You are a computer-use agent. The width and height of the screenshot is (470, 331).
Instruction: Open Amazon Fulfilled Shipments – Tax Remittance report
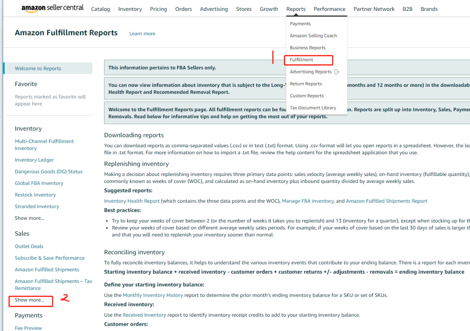pos(54,285)
